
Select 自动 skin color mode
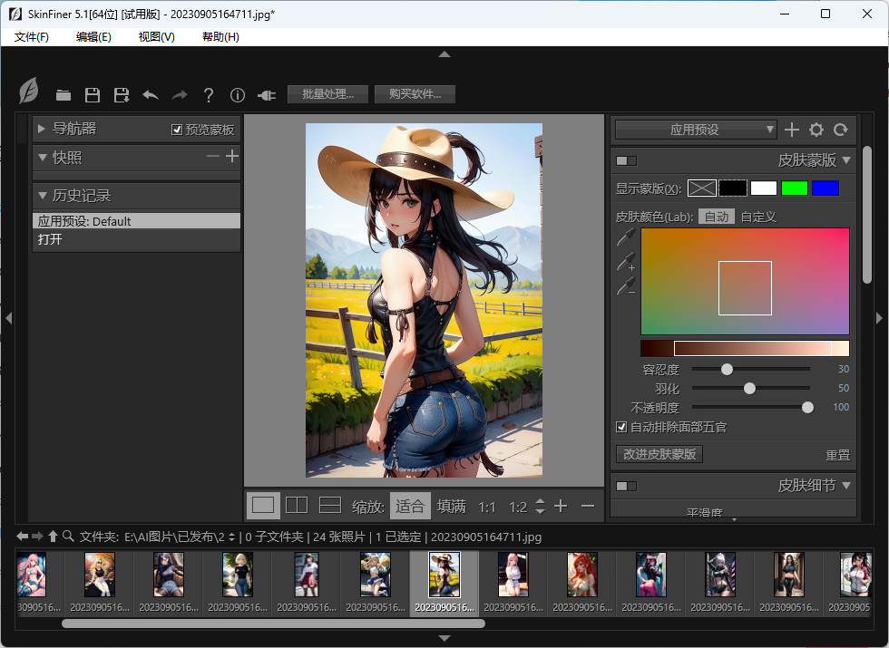717,217
